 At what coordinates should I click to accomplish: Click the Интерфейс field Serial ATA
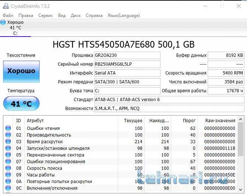coord(127,73)
